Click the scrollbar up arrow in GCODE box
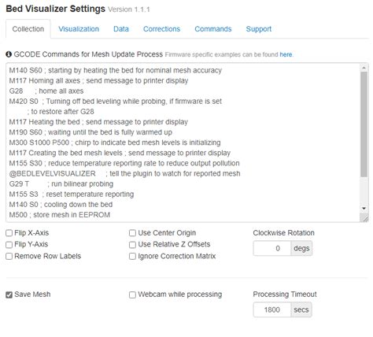 click(364, 69)
